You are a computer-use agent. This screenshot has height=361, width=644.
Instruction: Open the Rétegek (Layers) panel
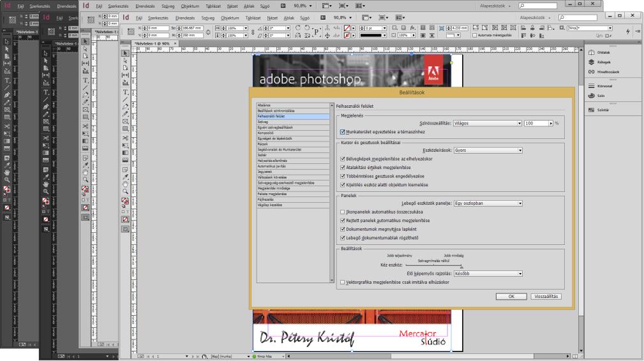599,62
